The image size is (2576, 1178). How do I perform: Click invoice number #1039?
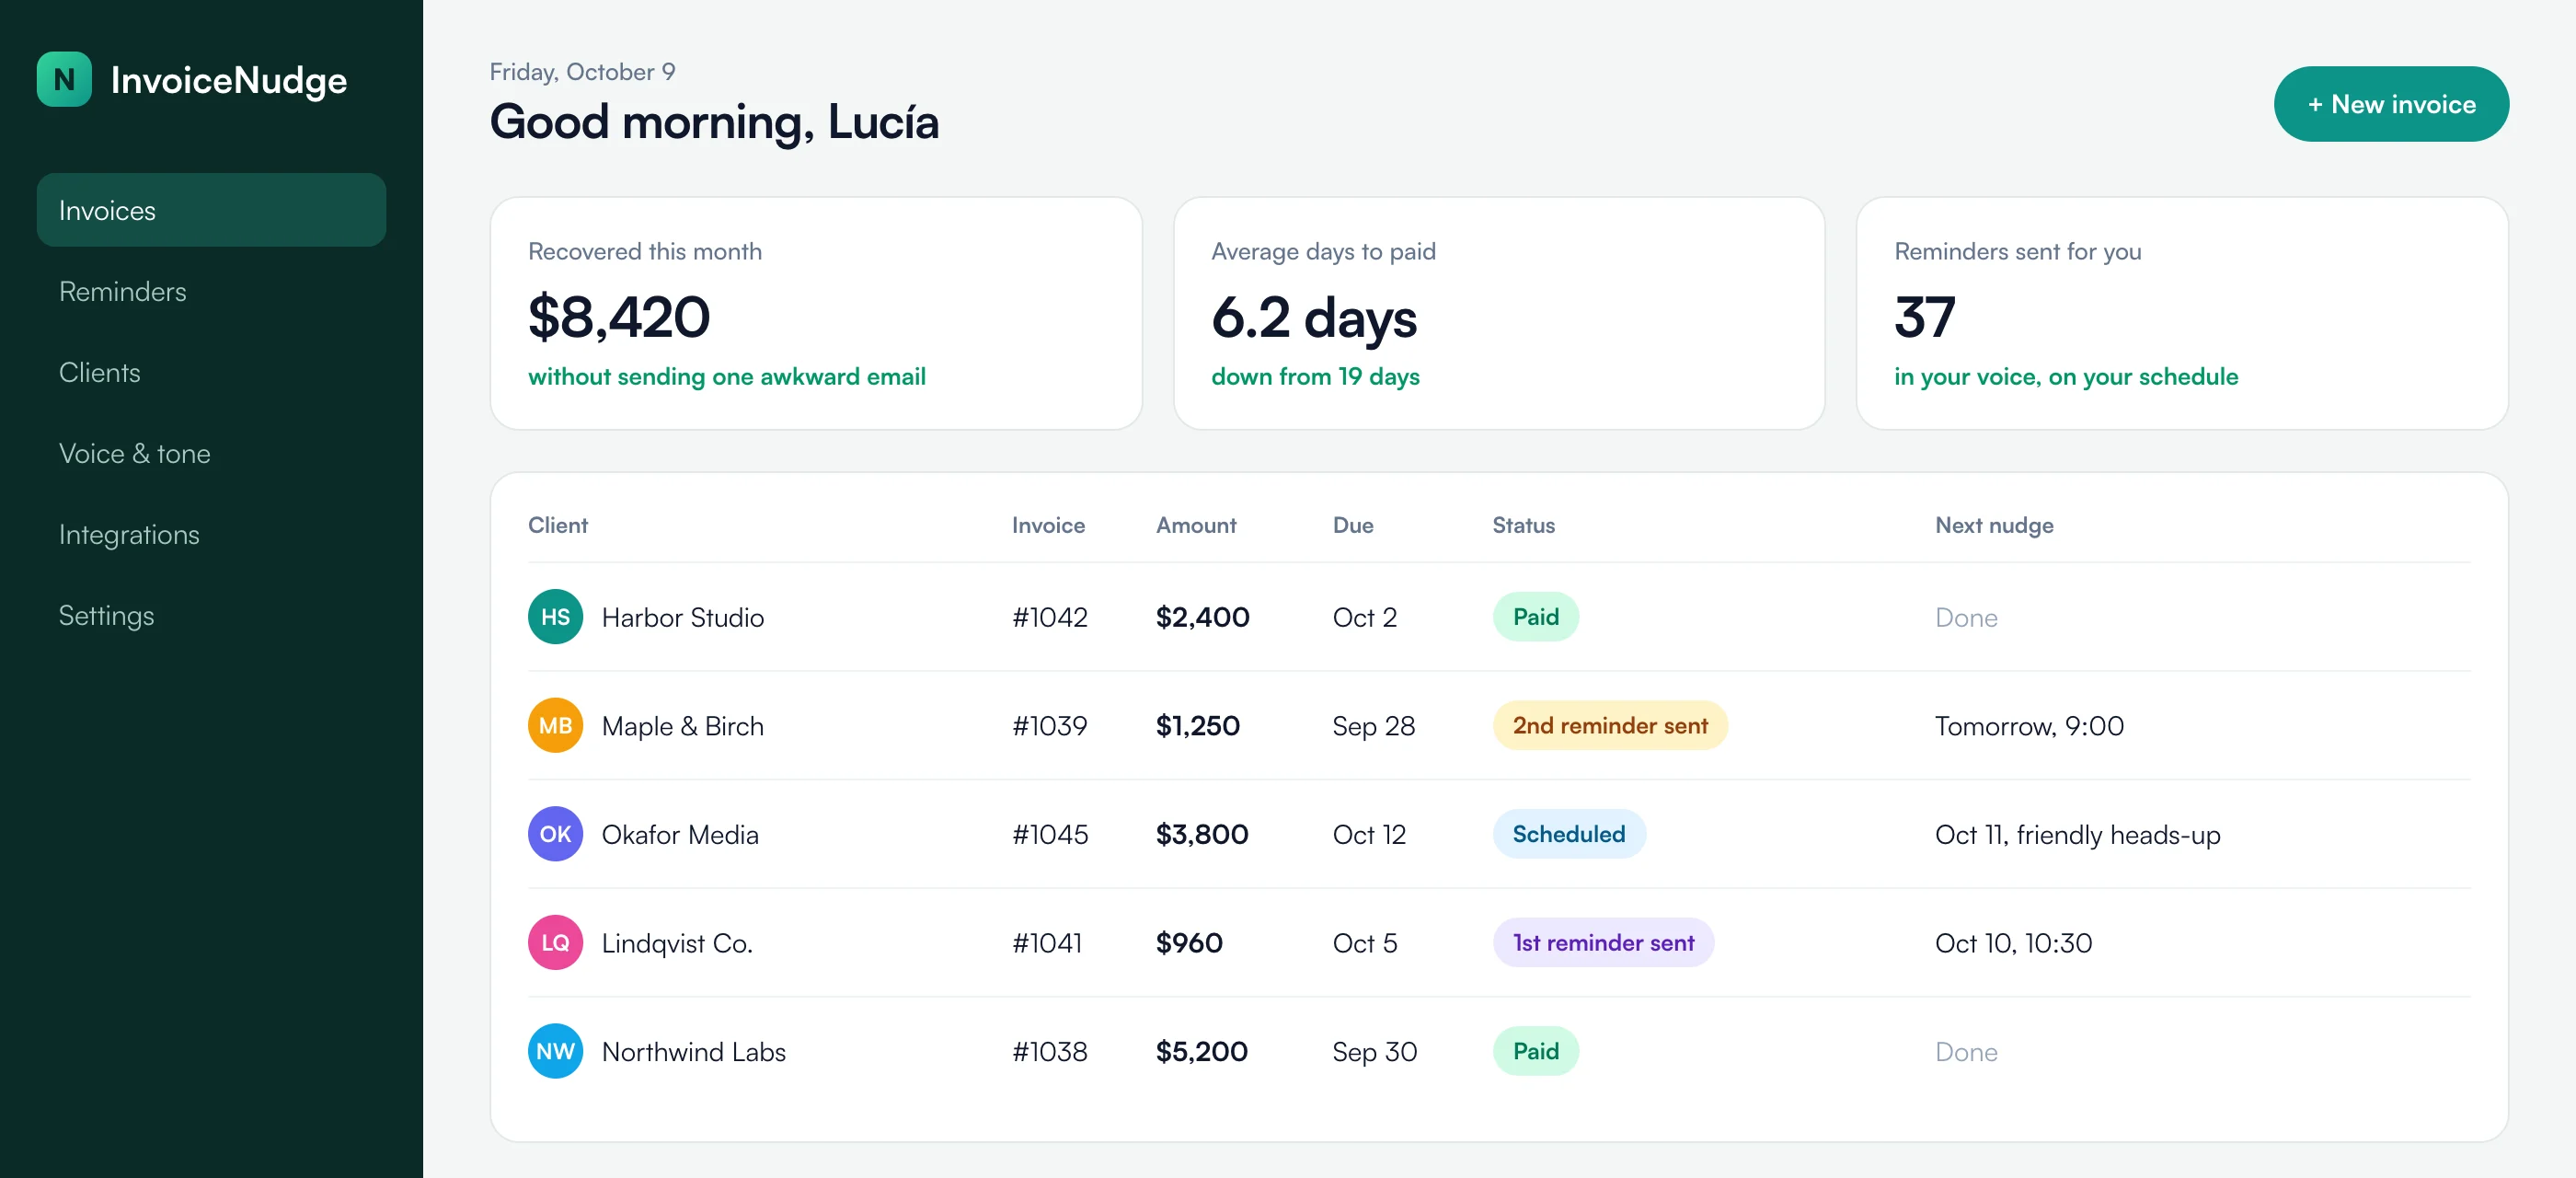click(1050, 726)
